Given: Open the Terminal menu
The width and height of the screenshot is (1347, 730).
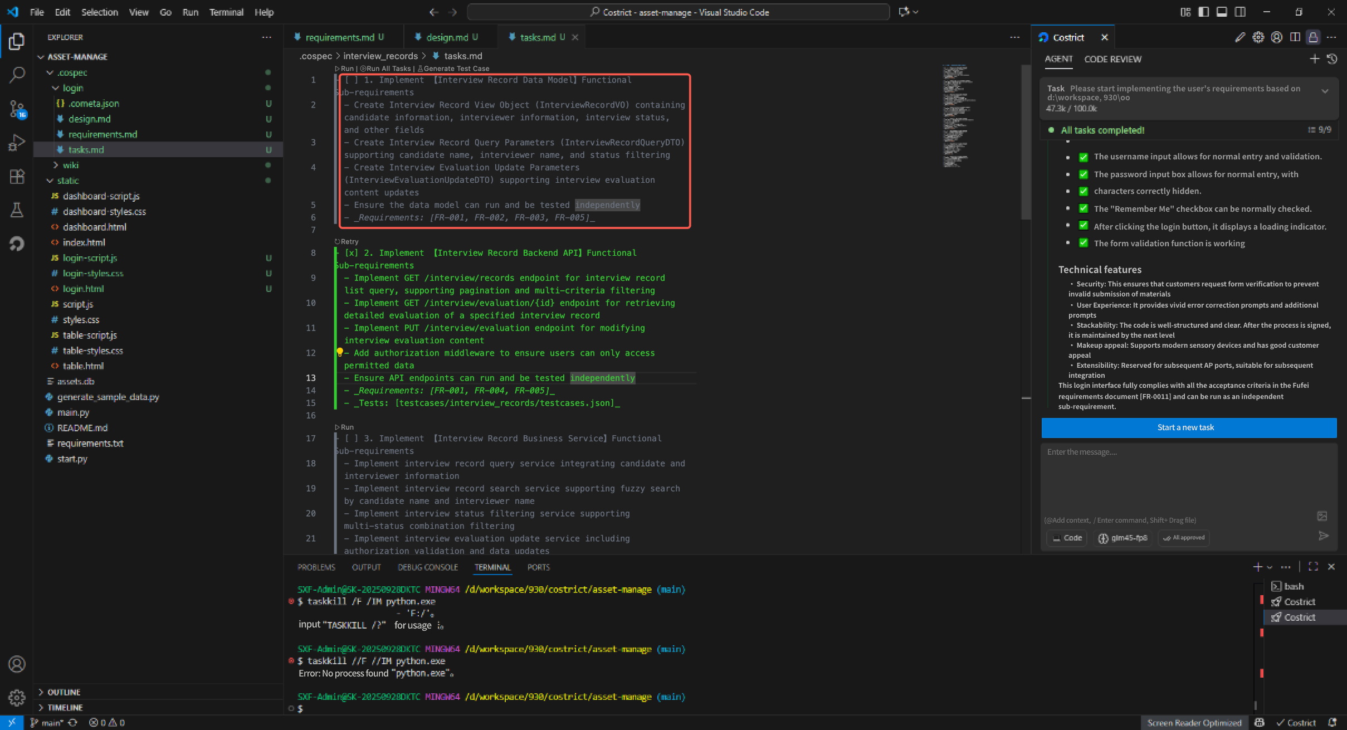Looking at the screenshot, I should (x=226, y=12).
